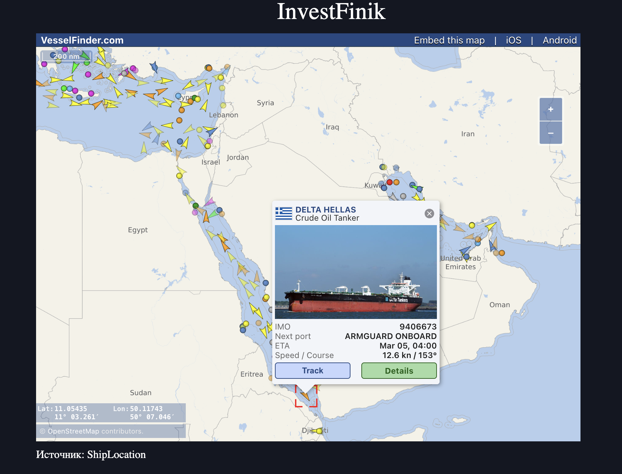Click the Iran country label on map
The image size is (622, 474).
(x=468, y=134)
